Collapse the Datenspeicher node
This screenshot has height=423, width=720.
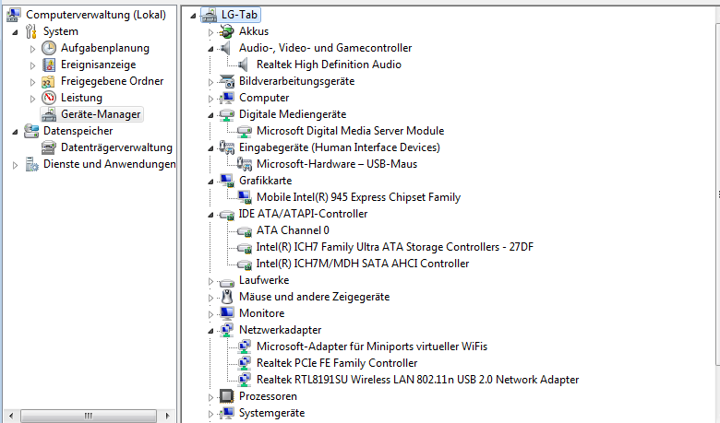(x=15, y=132)
